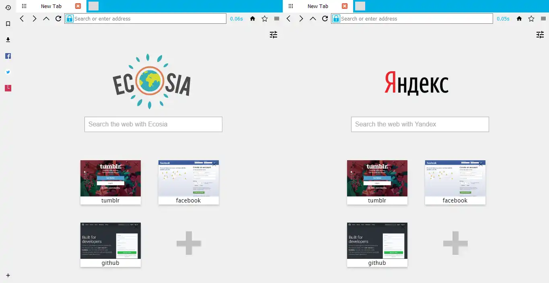Go forward in the Ecosia window
This screenshot has height=283, width=549.
coord(34,19)
